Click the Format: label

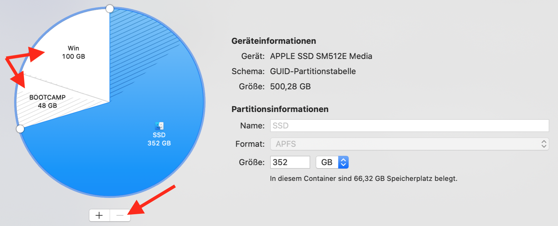point(250,144)
